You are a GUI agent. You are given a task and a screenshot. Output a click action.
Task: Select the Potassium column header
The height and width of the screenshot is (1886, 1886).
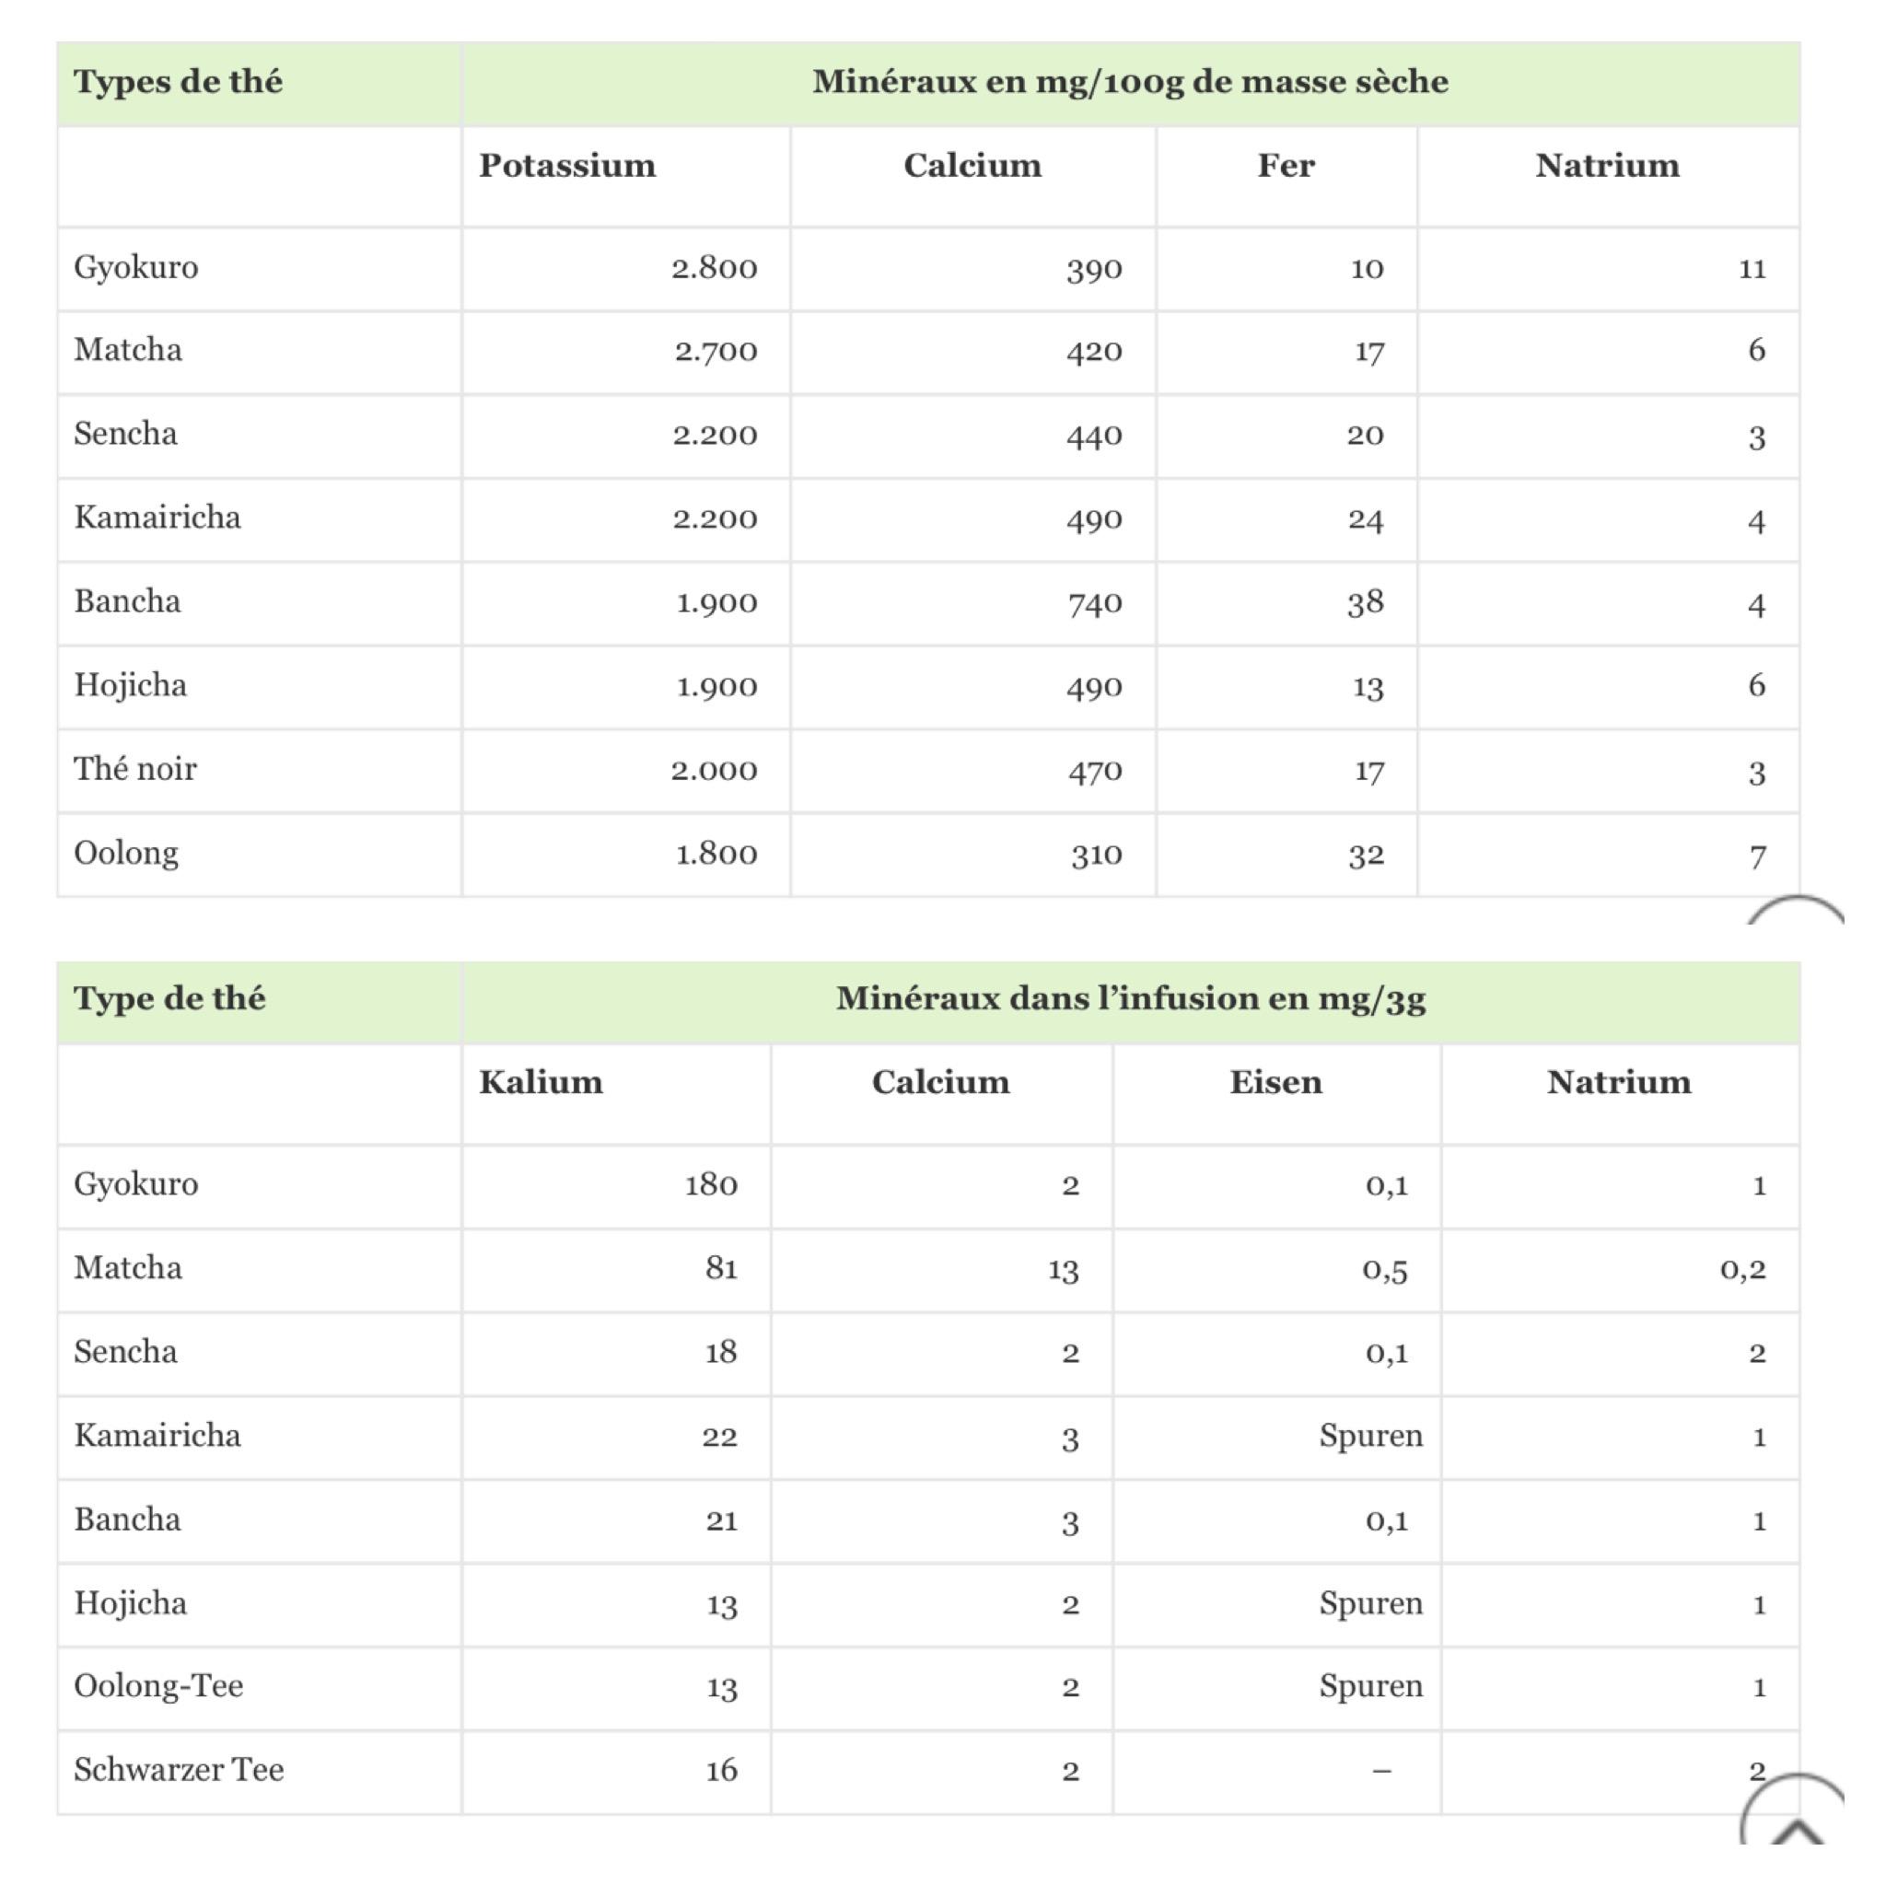coord(567,165)
